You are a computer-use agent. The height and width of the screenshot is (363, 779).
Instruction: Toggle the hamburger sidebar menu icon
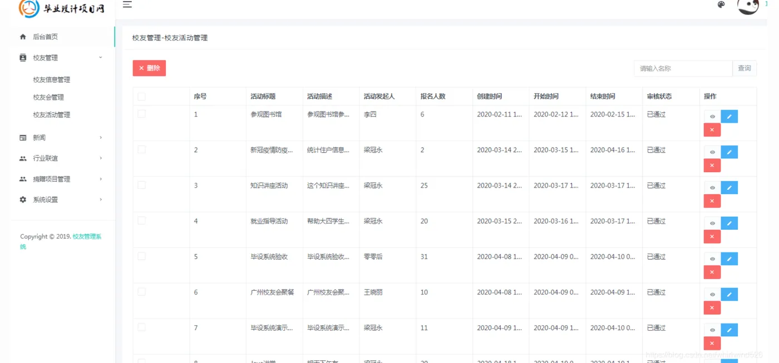(127, 4)
